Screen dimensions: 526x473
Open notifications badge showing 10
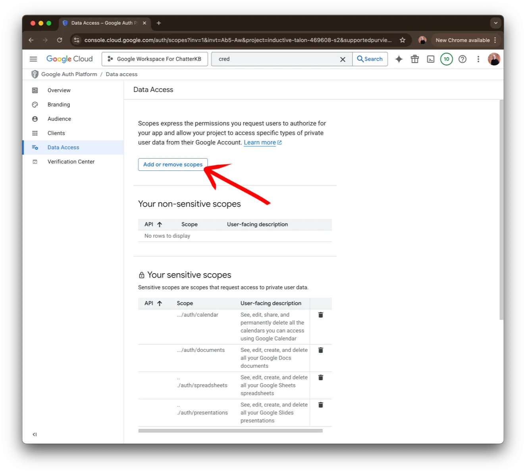(447, 59)
